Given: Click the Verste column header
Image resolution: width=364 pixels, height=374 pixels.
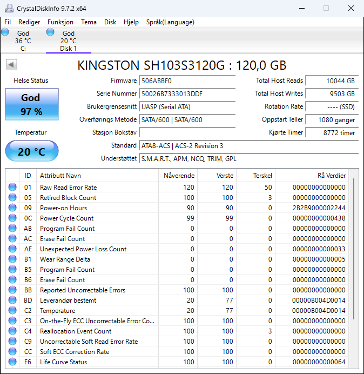Looking at the screenshot, I should click(217, 176).
